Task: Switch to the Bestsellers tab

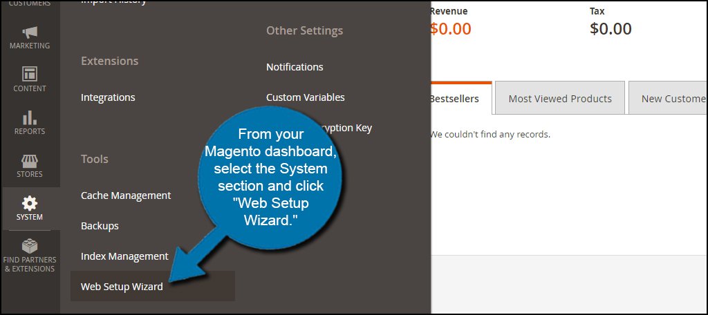Action: pyautogui.click(x=455, y=99)
